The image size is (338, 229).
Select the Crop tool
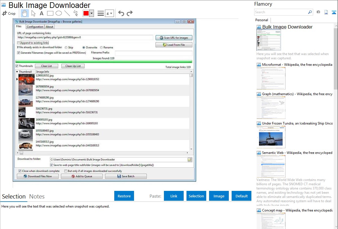pos(9,13)
